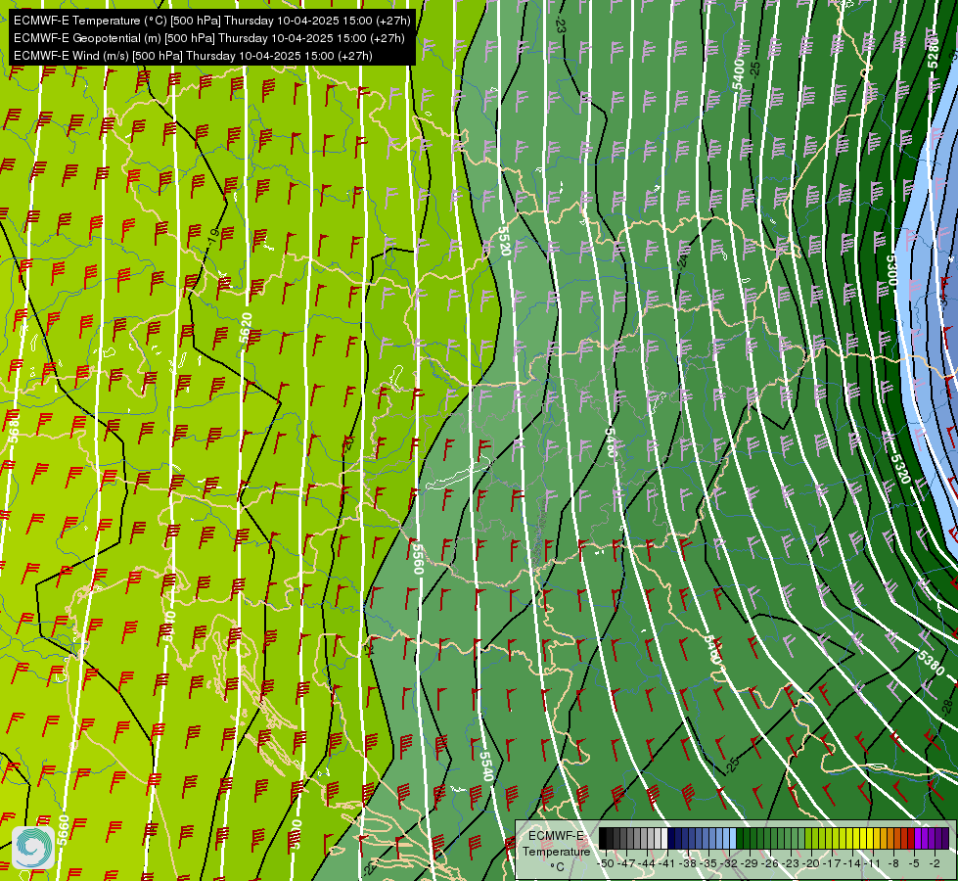
Task: Select the ECMWF-E Temperature title line
Action: (211, 21)
